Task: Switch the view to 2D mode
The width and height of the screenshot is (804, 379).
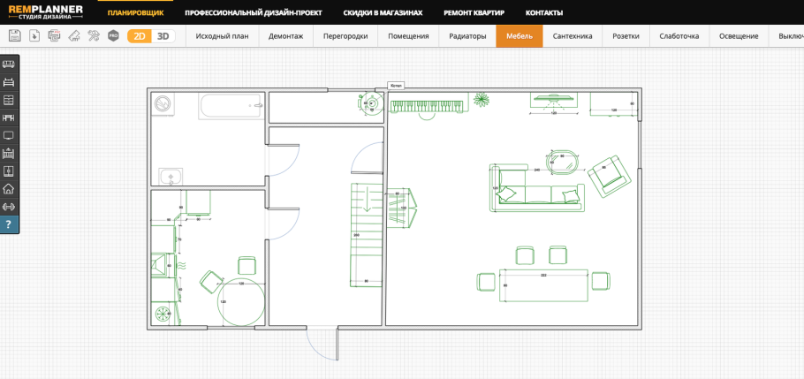Action: pyautogui.click(x=140, y=36)
